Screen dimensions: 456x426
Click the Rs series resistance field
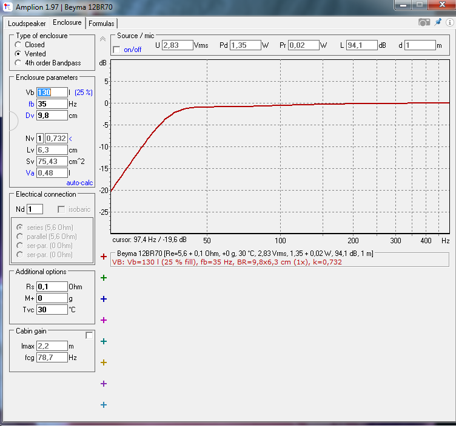[x=52, y=287]
